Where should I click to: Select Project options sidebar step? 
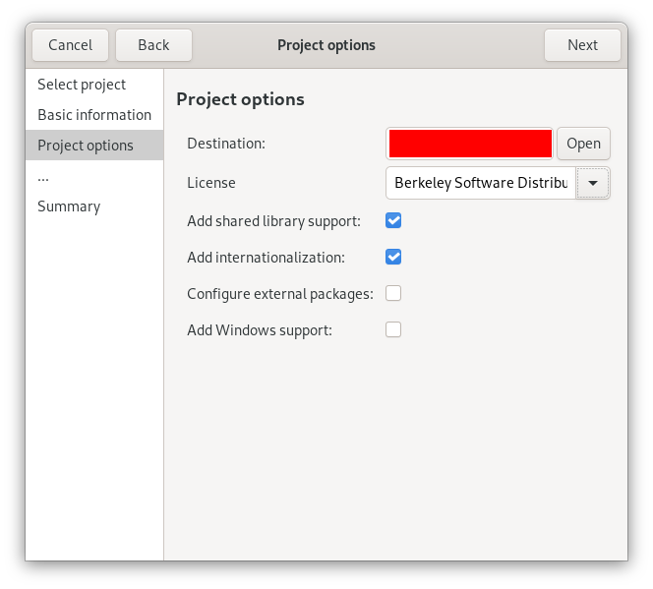click(86, 146)
